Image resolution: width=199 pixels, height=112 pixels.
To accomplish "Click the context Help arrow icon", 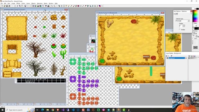I will tap(46, 6).
